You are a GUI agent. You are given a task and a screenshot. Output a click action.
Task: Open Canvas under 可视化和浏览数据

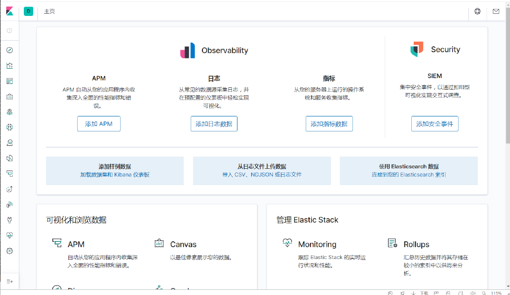click(x=183, y=244)
